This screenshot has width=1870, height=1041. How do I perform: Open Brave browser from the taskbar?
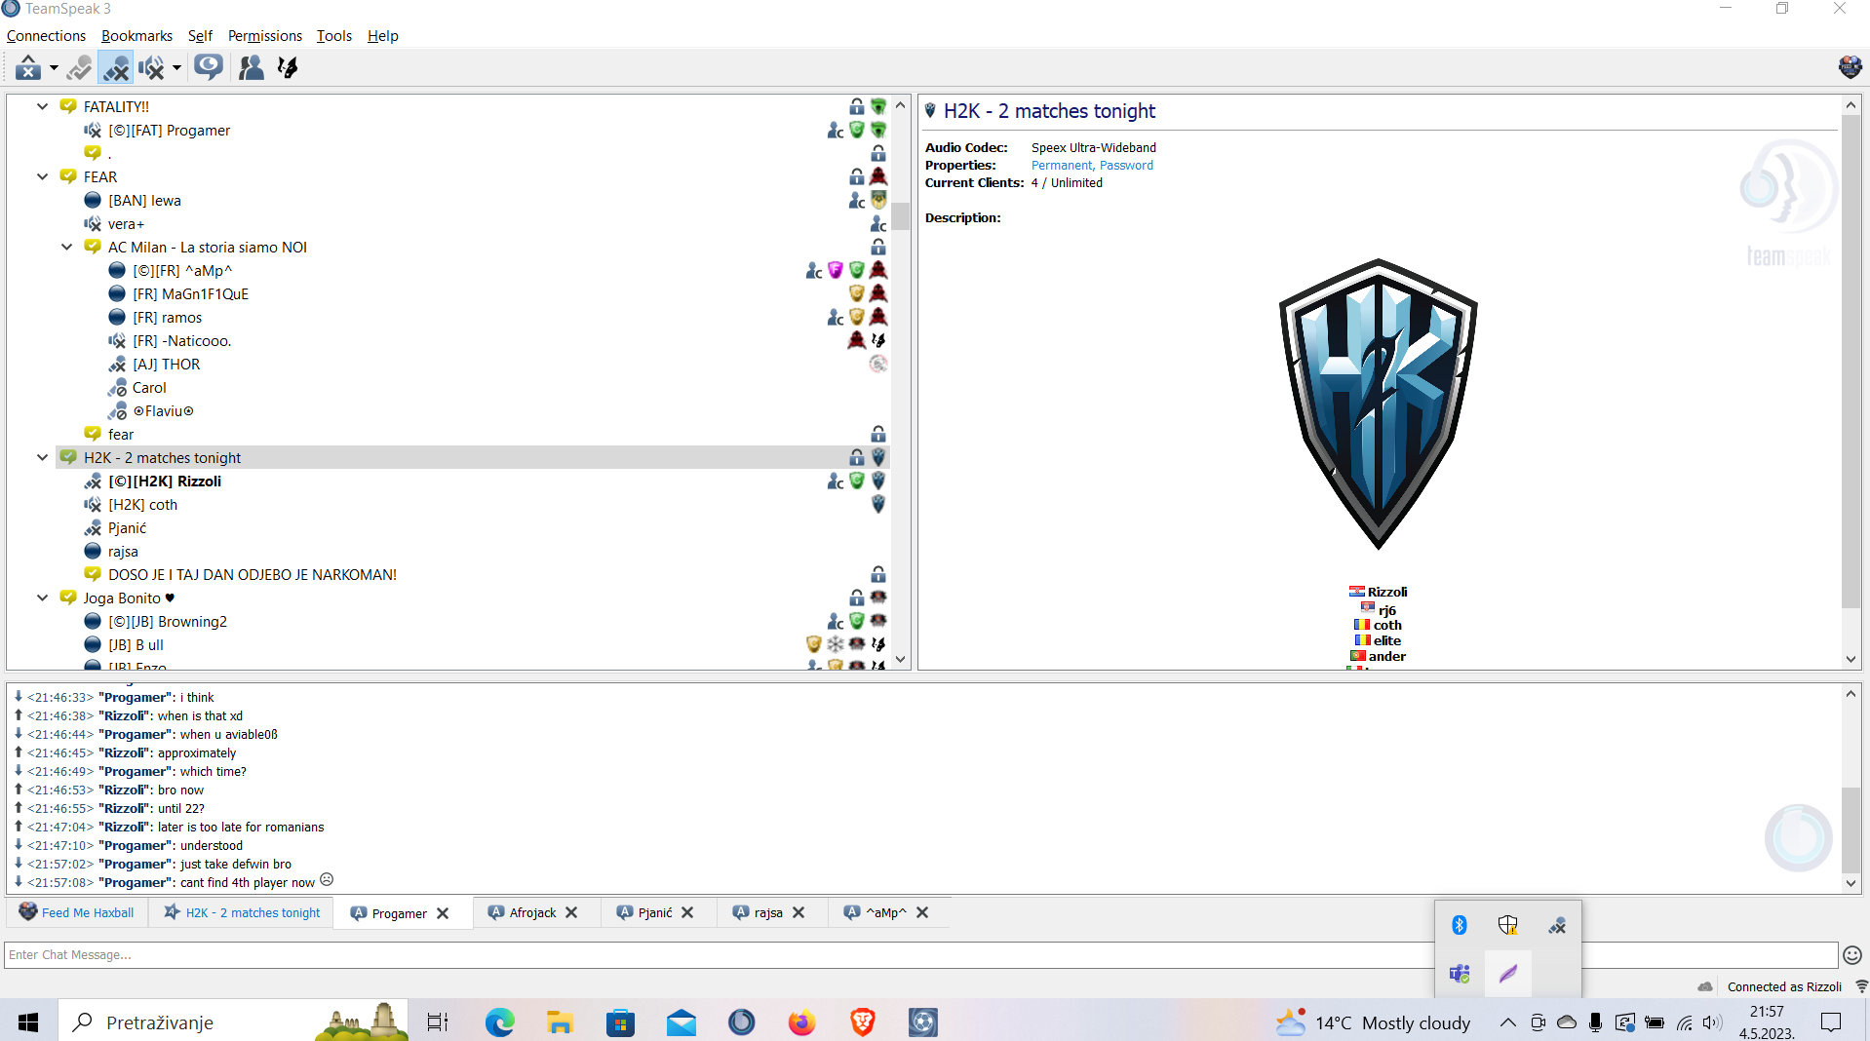tap(862, 1022)
